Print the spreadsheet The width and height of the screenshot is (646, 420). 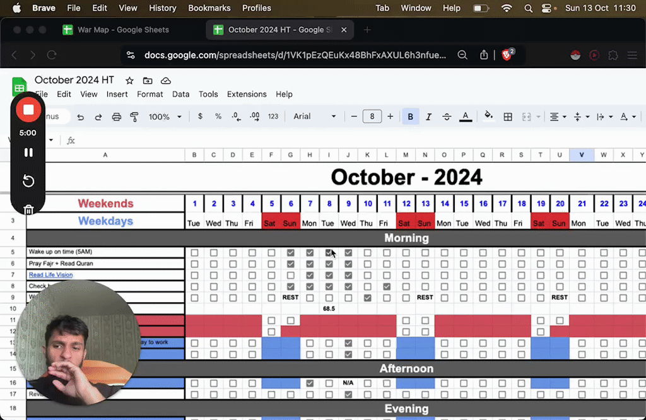[x=117, y=117]
